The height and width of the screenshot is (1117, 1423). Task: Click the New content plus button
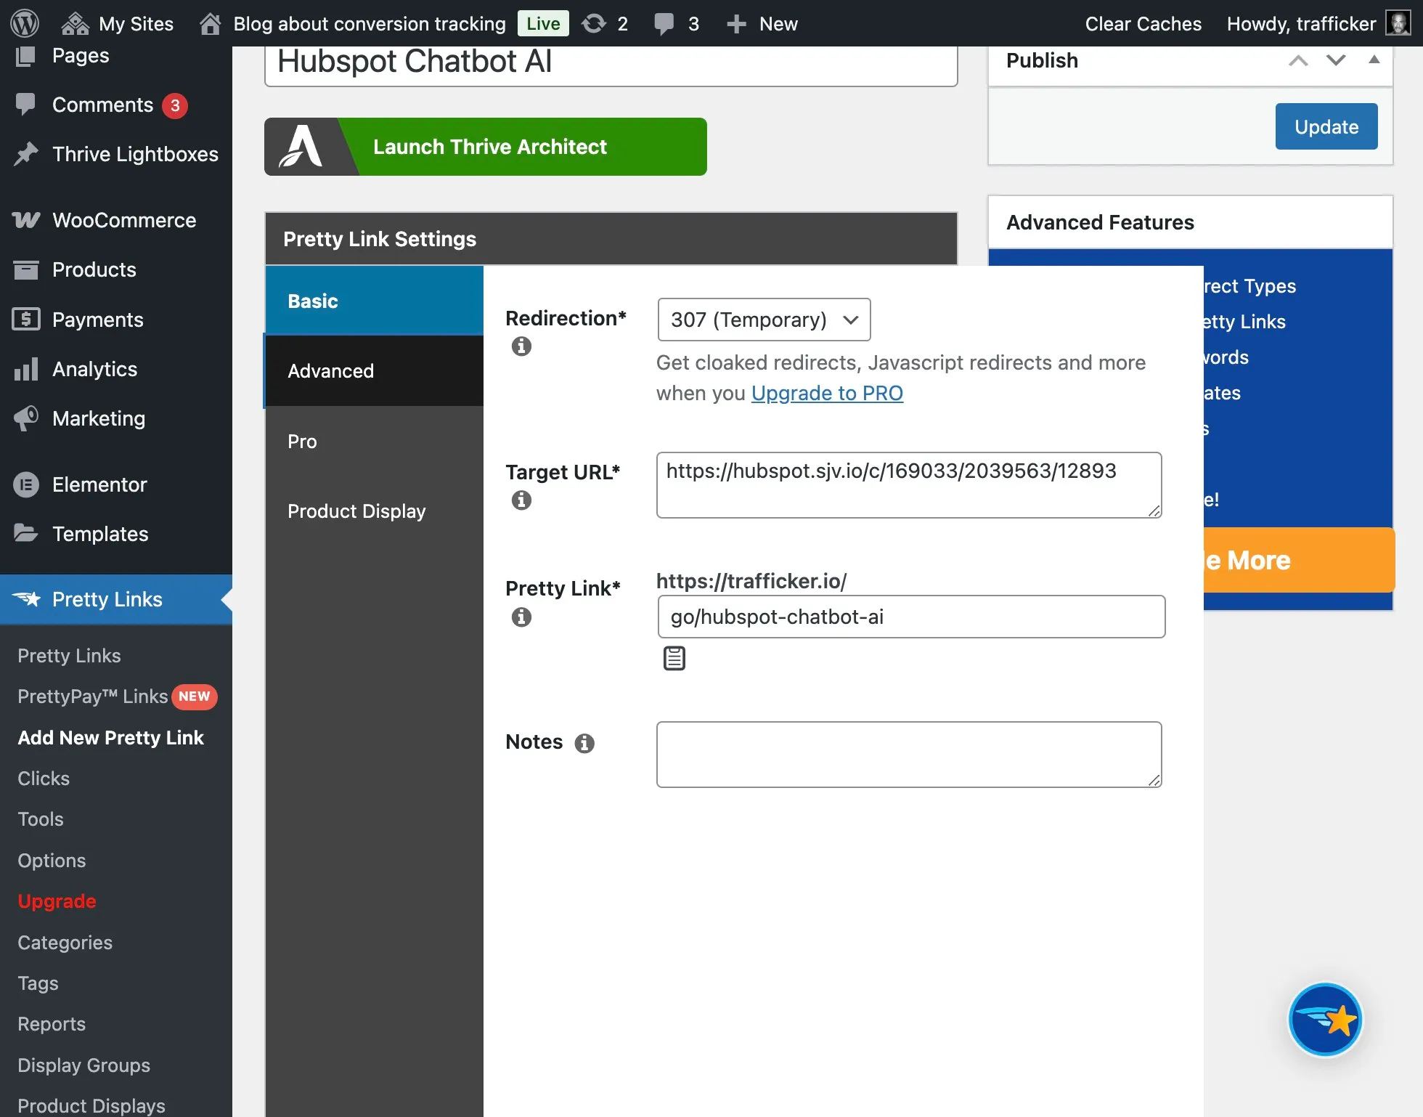click(762, 23)
